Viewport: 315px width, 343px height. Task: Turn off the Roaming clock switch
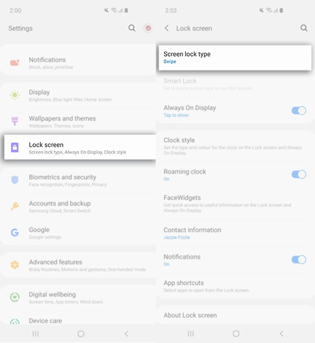pyautogui.click(x=299, y=174)
